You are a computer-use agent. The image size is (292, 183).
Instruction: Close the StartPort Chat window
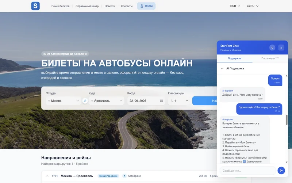click(x=281, y=48)
